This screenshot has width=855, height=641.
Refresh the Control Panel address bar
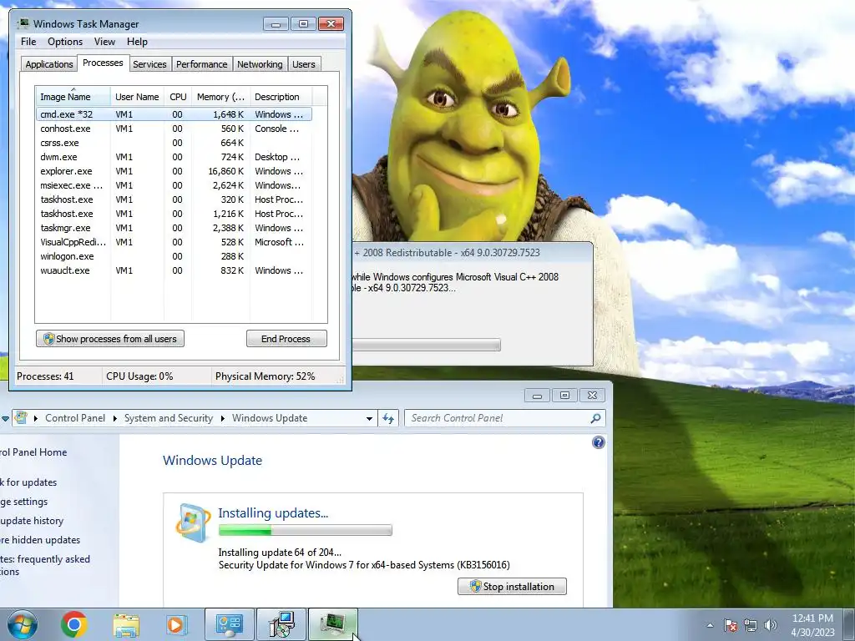click(388, 418)
